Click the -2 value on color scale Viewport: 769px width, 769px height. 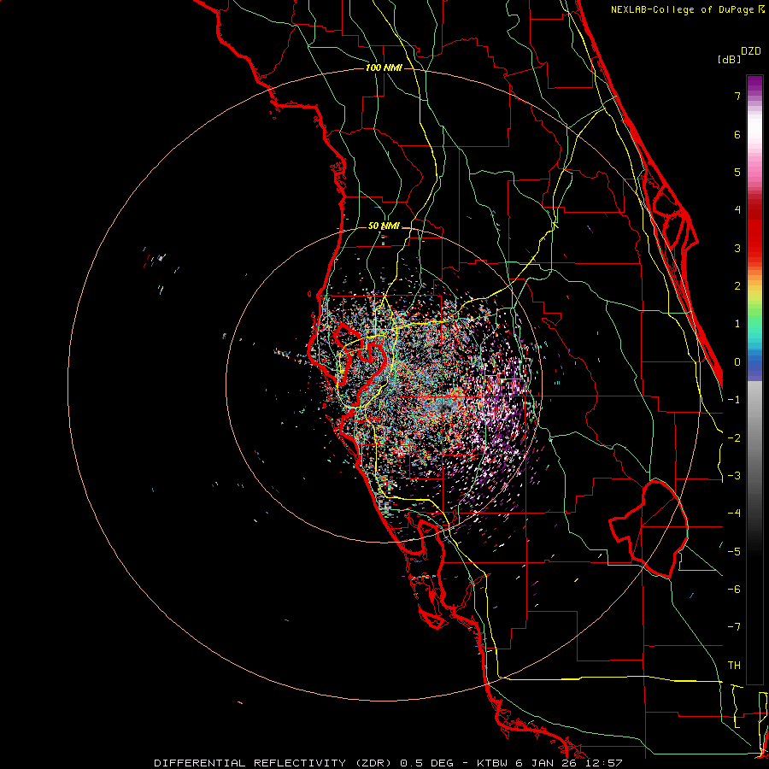click(x=734, y=437)
